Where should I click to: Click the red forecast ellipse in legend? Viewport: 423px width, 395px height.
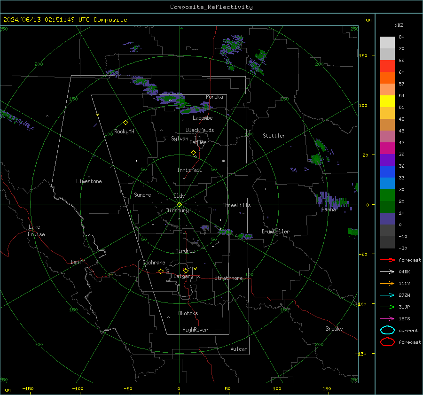click(387, 342)
